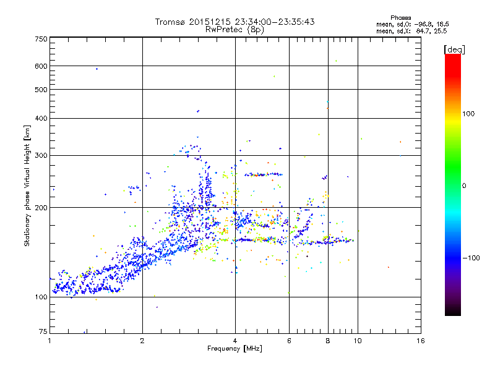Click x-axis tick label '8'

click(328, 341)
